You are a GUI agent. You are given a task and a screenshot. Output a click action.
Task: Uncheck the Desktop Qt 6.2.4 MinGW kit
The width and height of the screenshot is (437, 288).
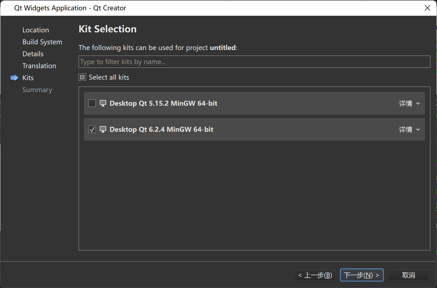92,129
